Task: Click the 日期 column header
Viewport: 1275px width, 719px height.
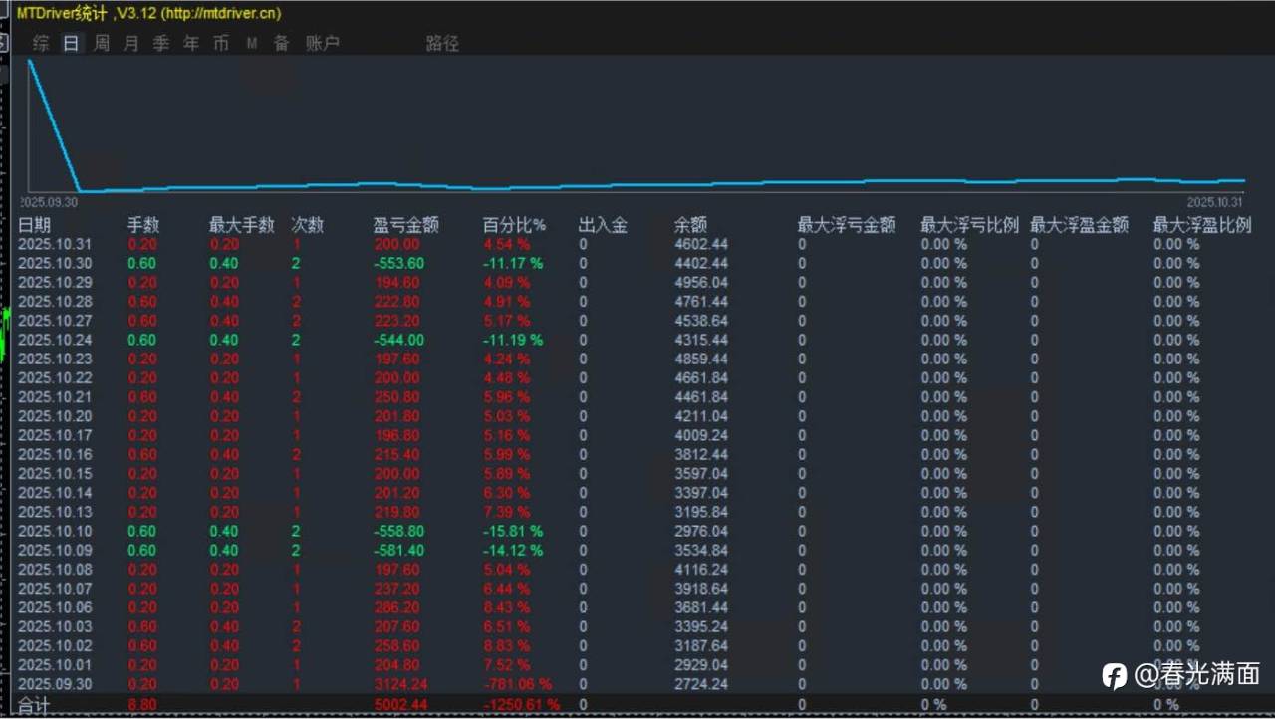Action: (x=34, y=225)
